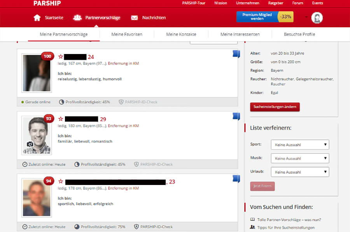350x232 pixels.
Task: Click the 'Gerade online' status text
Action: click(x=38, y=102)
